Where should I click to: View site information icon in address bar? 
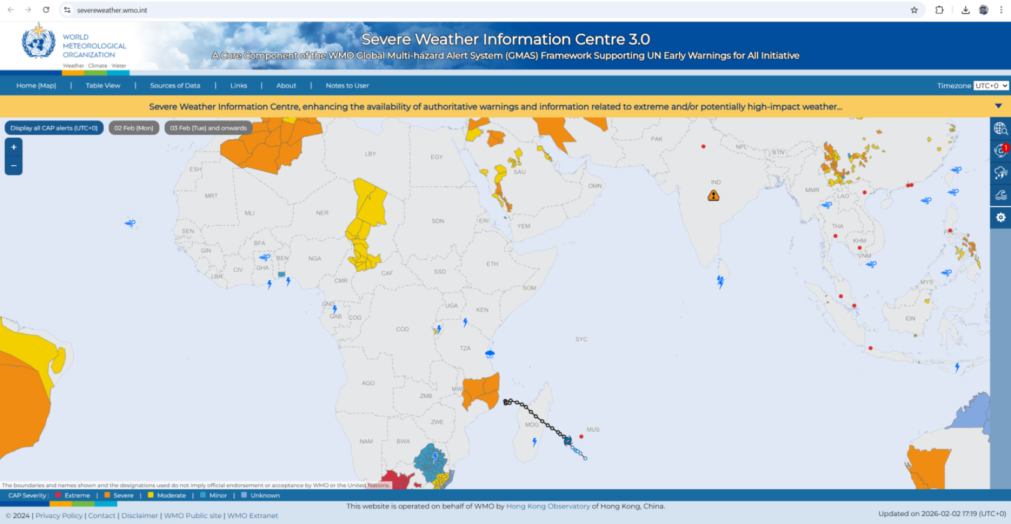tap(67, 10)
